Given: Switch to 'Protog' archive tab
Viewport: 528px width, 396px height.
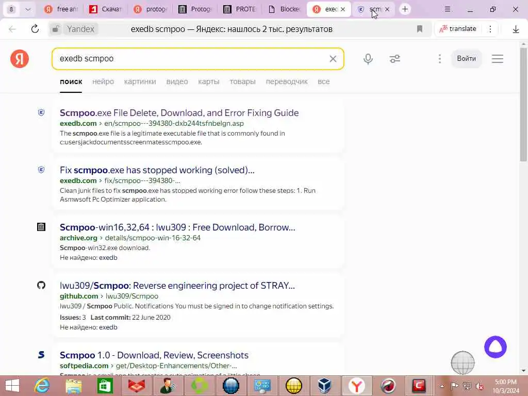Looking at the screenshot, I should (194, 9).
